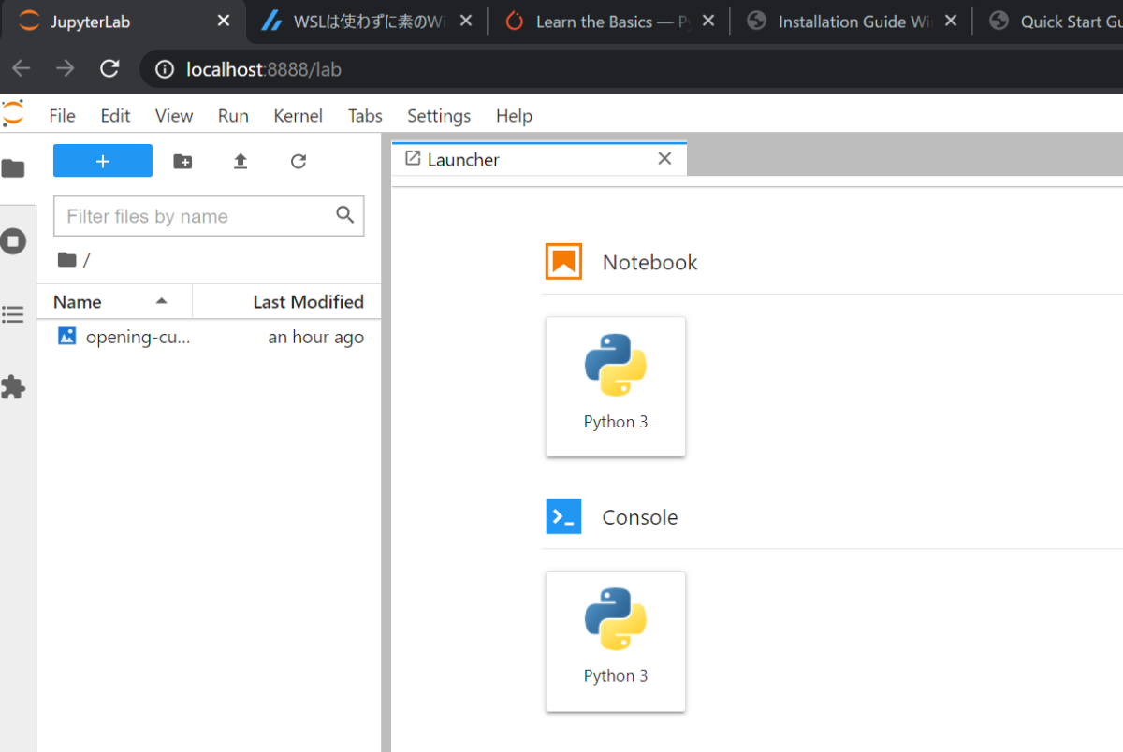The height and width of the screenshot is (752, 1123).
Task: Open the Extension Manager puzzle icon
Action: (x=13, y=387)
